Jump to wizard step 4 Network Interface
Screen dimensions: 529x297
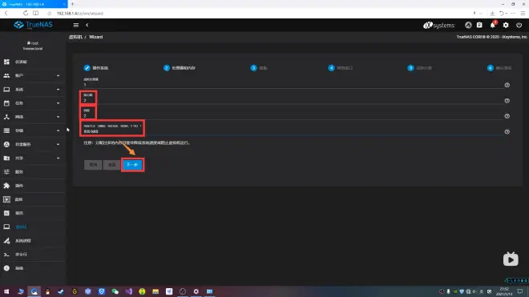pyautogui.click(x=340, y=68)
